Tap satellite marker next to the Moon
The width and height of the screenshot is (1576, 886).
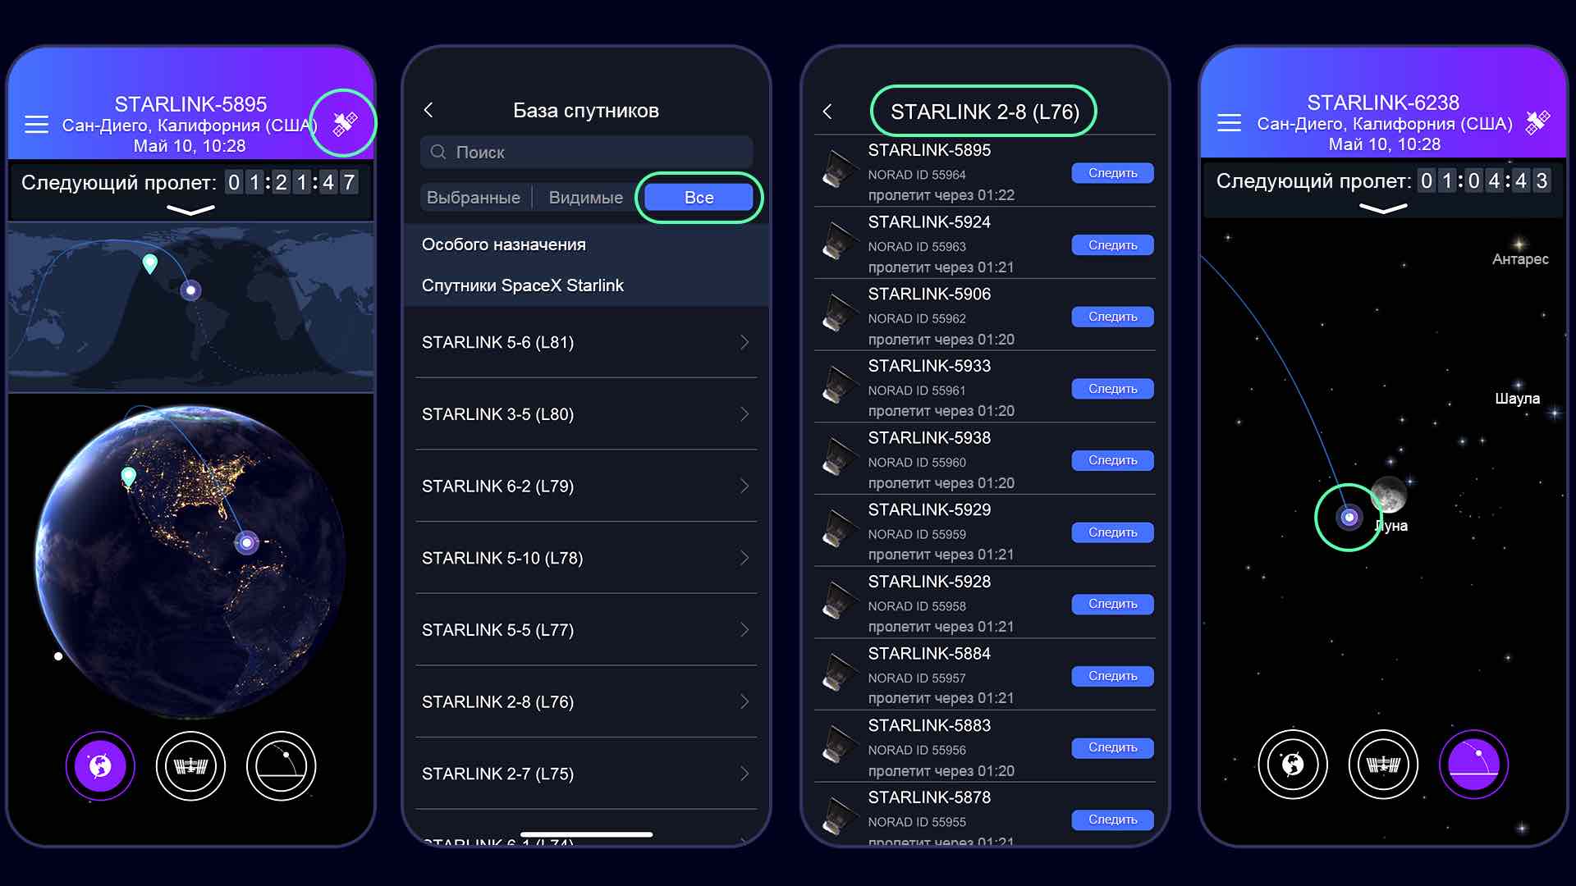tap(1349, 518)
